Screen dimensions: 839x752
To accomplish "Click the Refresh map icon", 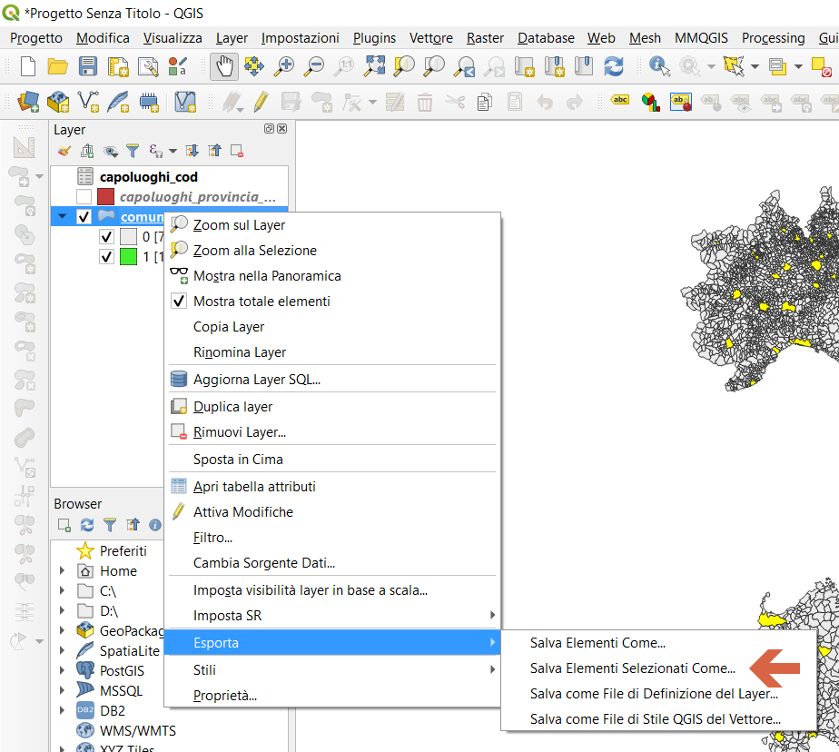I will click(614, 66).
